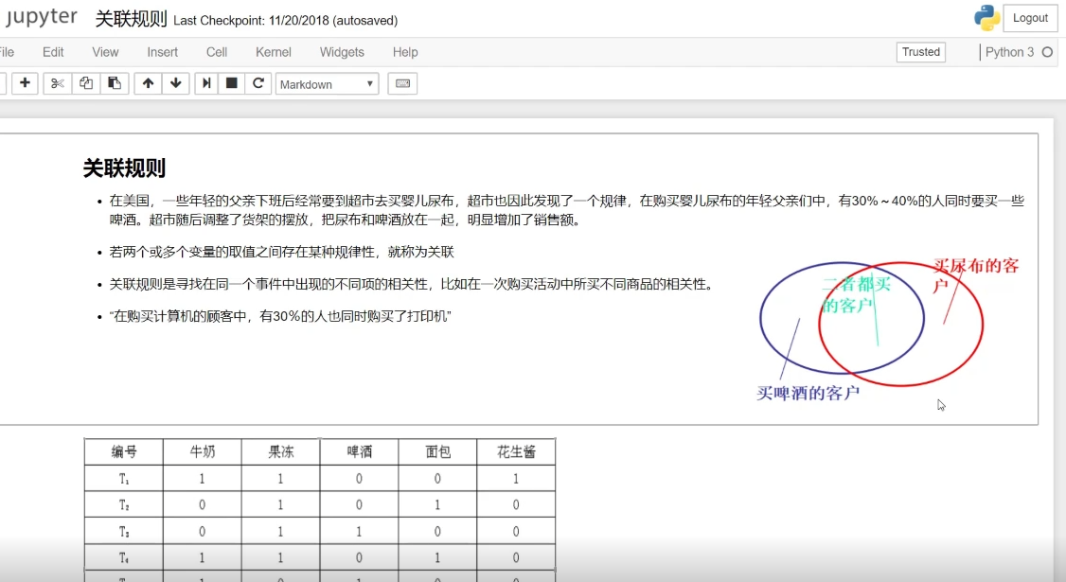Restart the kernel with circular arrow icon
Viewport: 1066px width, 582px height.
[258, 83]
